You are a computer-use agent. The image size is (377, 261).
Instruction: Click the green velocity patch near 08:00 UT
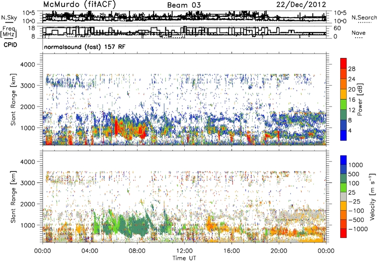click(x=138, y=226)
